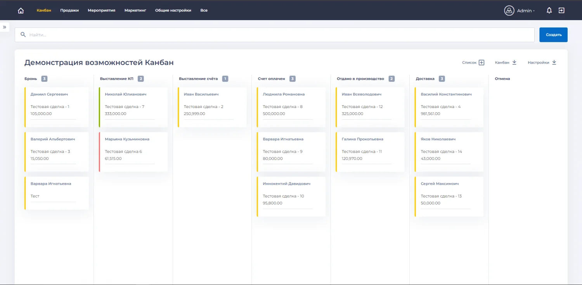582x285 pixels.
Task: Click the Admin user avatar icon
Action: click(x=509, y=10)
